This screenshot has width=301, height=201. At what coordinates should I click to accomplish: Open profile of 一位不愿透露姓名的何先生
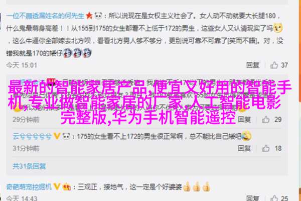coord(45,16)
